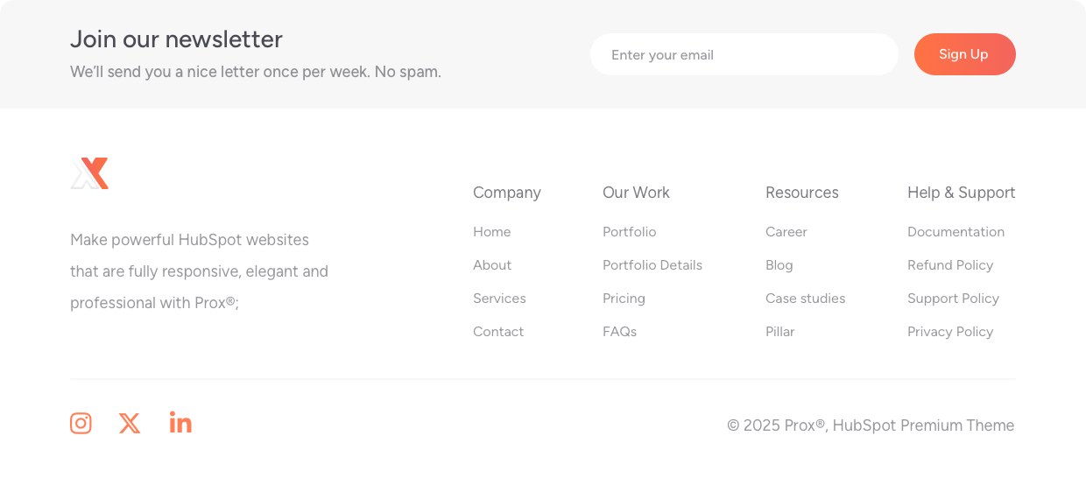Go to the Home footer link
This screenshot has width=1086, height=478.
(491, 232)
